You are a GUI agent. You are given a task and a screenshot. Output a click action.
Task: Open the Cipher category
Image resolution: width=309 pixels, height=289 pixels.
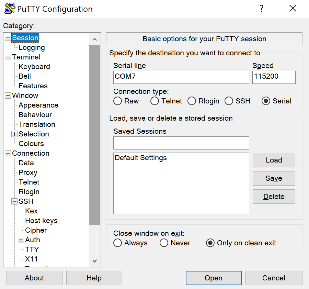36,230
